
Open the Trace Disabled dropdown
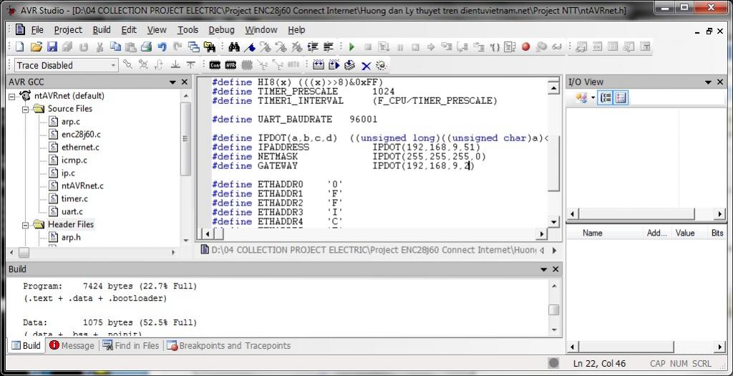click(x=113, y=65)
